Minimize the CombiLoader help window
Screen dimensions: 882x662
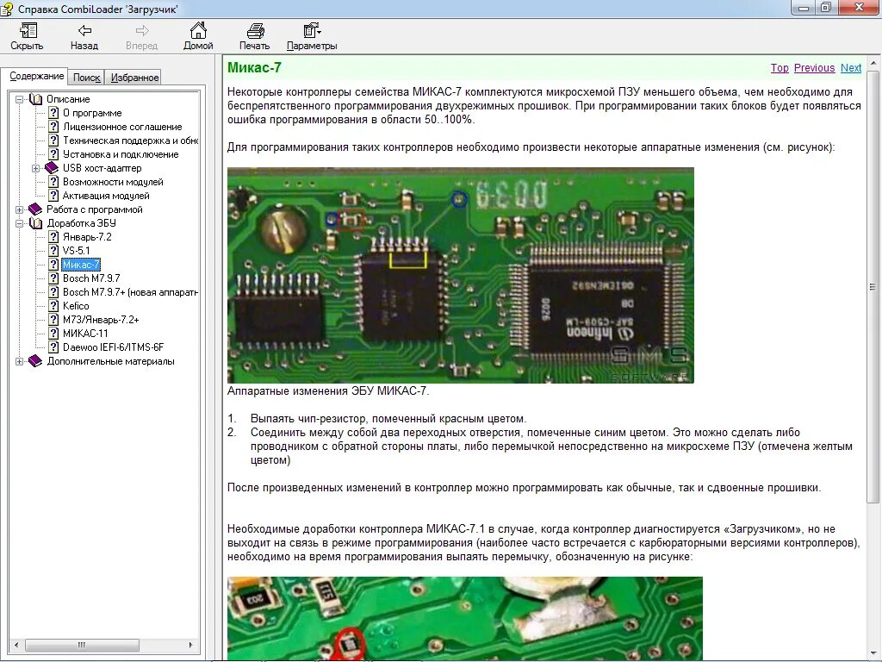804,7
